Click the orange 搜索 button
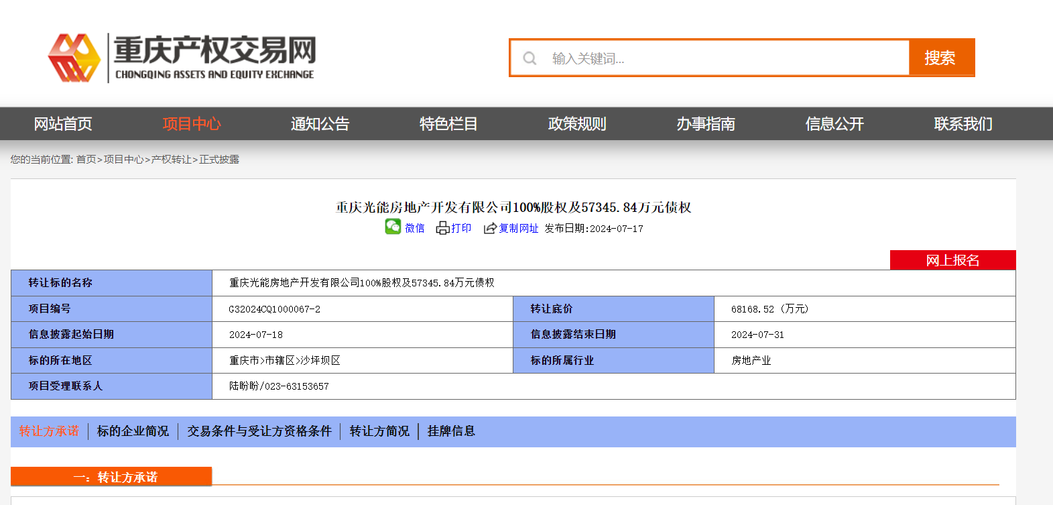The width and height of the screenshot is (1053, 505). tap(941, 58)
